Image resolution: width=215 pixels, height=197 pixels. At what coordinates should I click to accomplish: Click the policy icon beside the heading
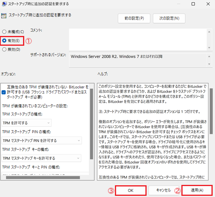4,16
